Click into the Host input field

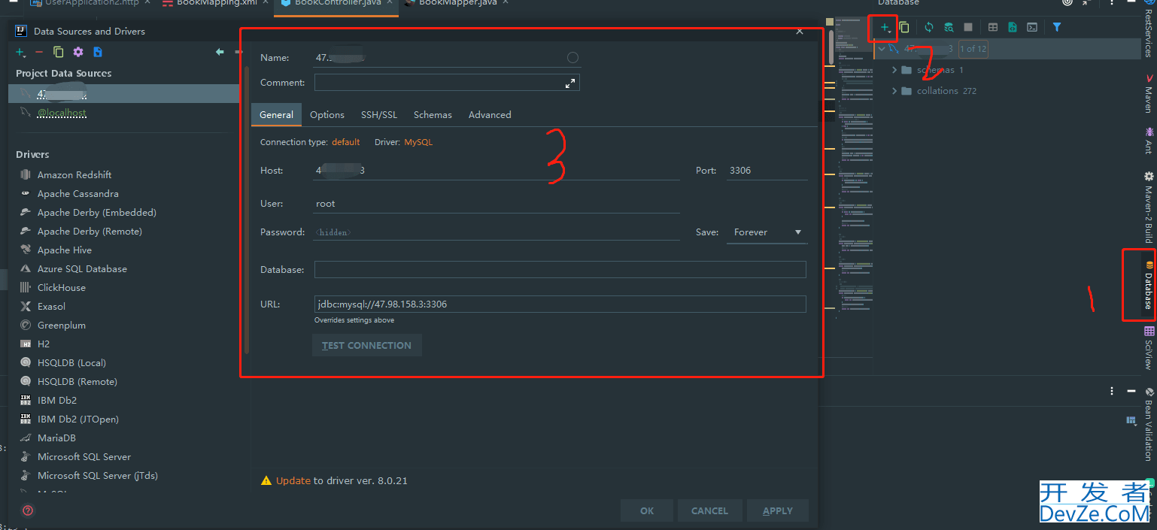click(x=497, y=171)
